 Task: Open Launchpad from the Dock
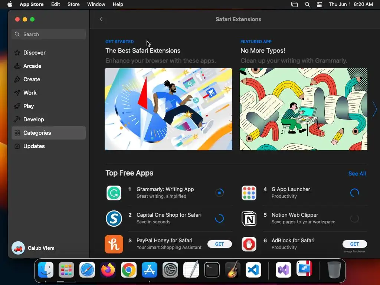[66, 270]
